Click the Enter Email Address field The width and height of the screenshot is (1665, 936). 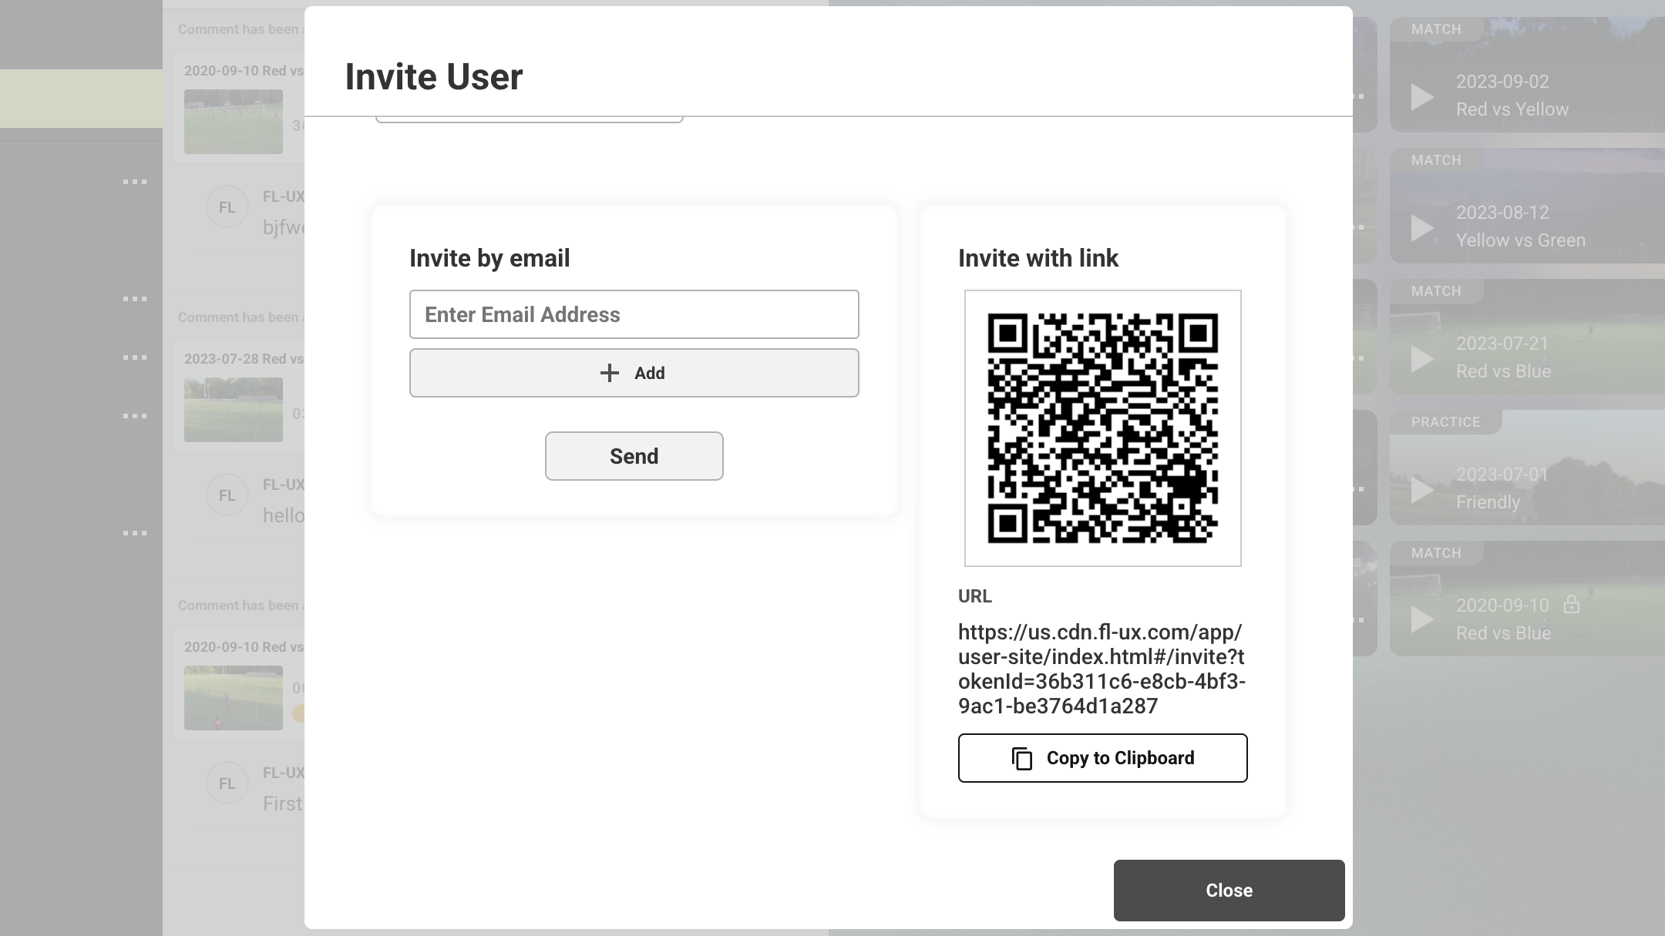pyautogui.click(x=634, y=314)
